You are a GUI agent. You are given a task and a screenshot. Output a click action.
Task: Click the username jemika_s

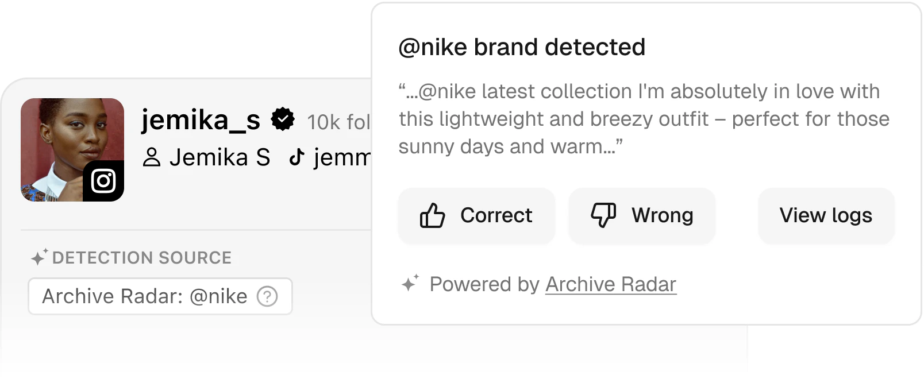(200, 121)
